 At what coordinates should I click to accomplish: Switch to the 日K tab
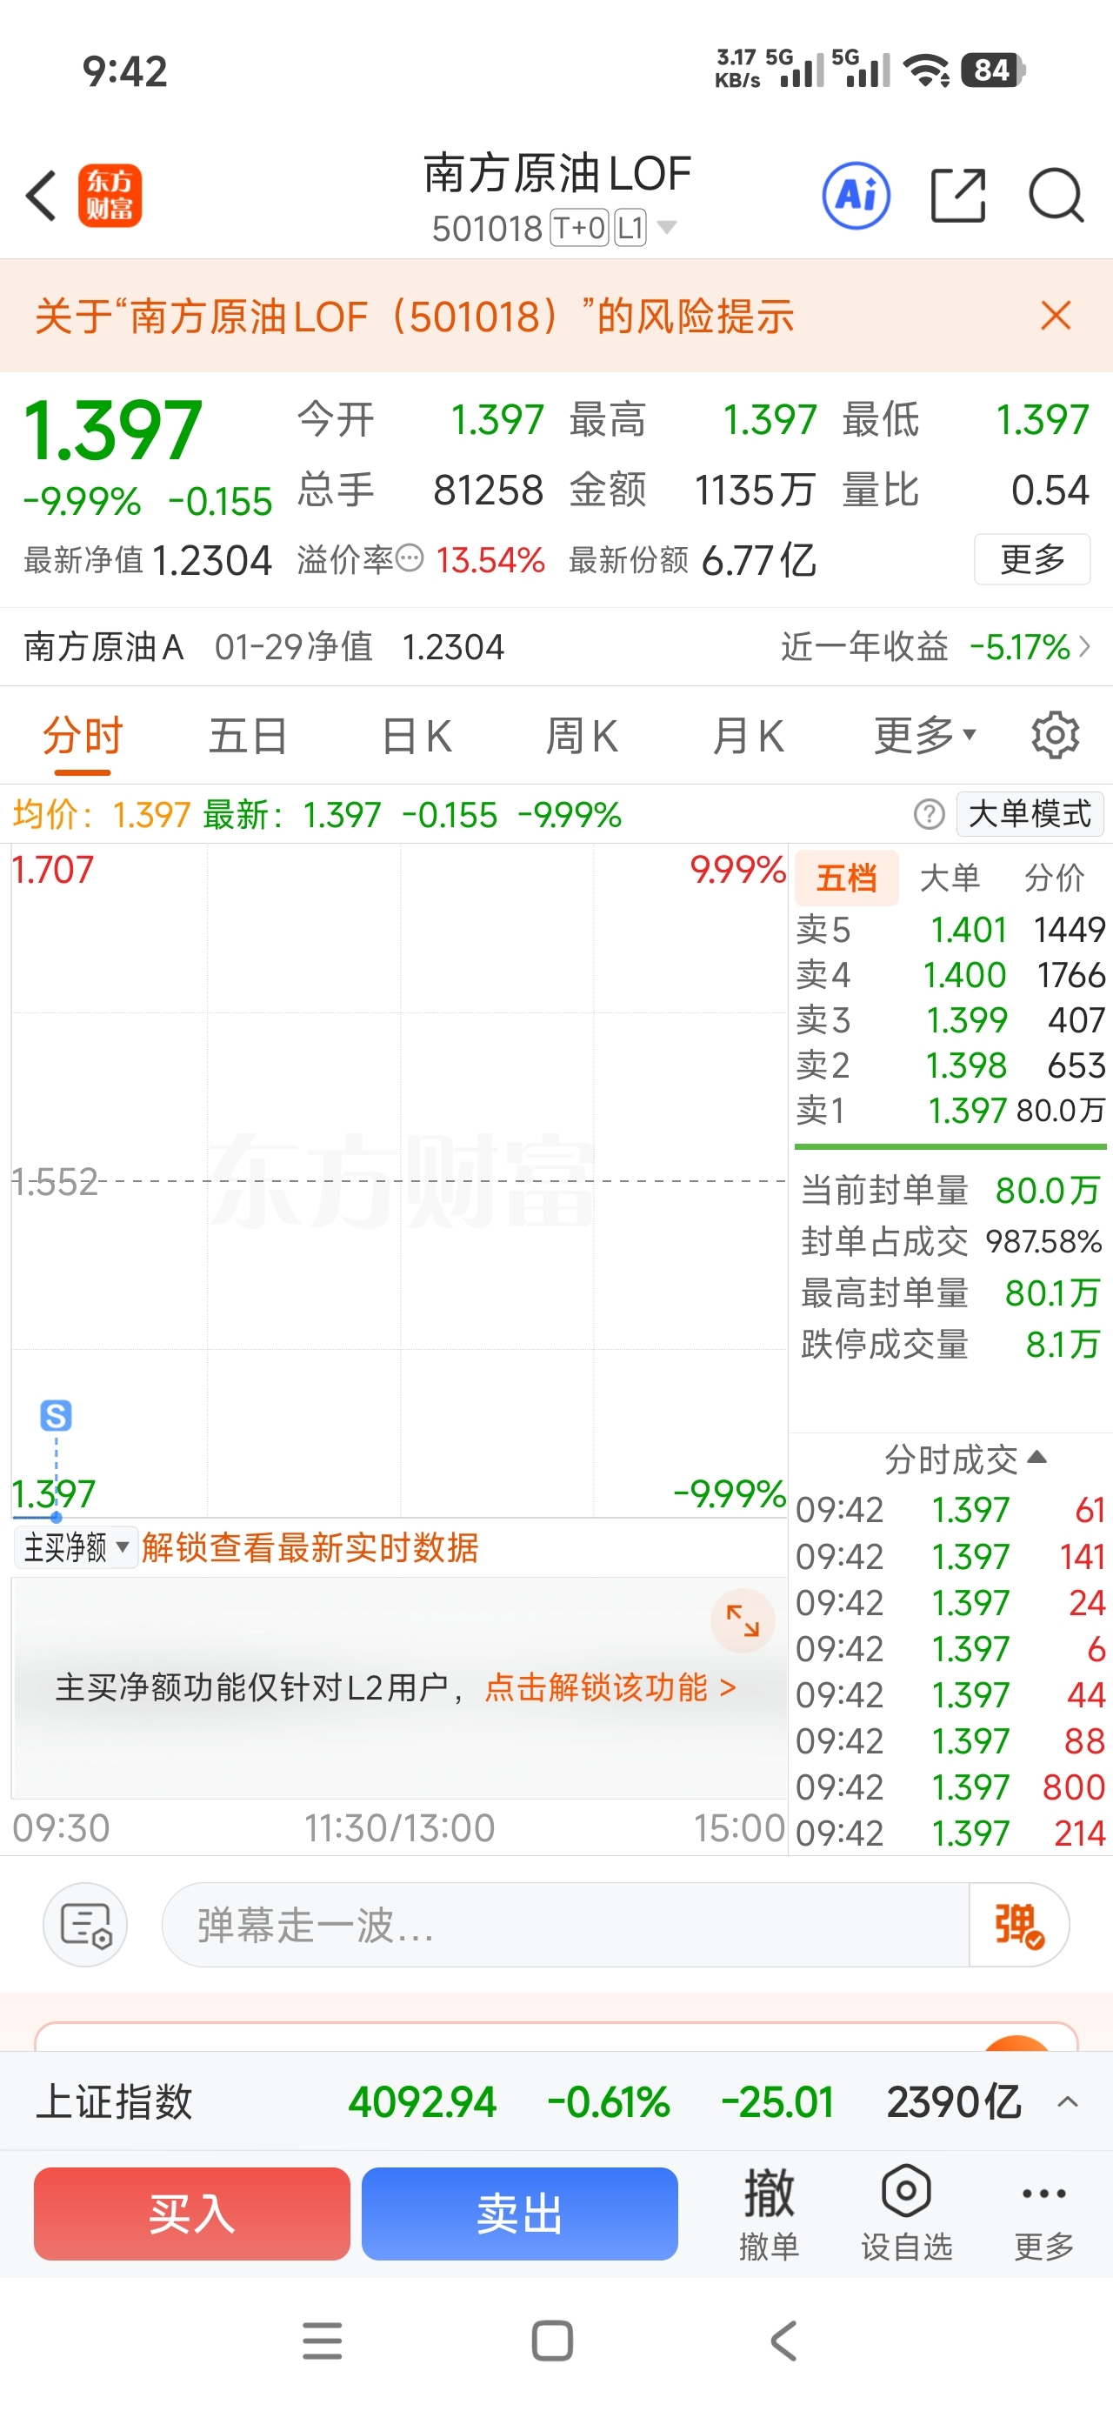click(417, 736)
